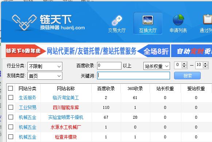Increase the minimum weight value from 0

pyautogui.click(x=184, y=63)
